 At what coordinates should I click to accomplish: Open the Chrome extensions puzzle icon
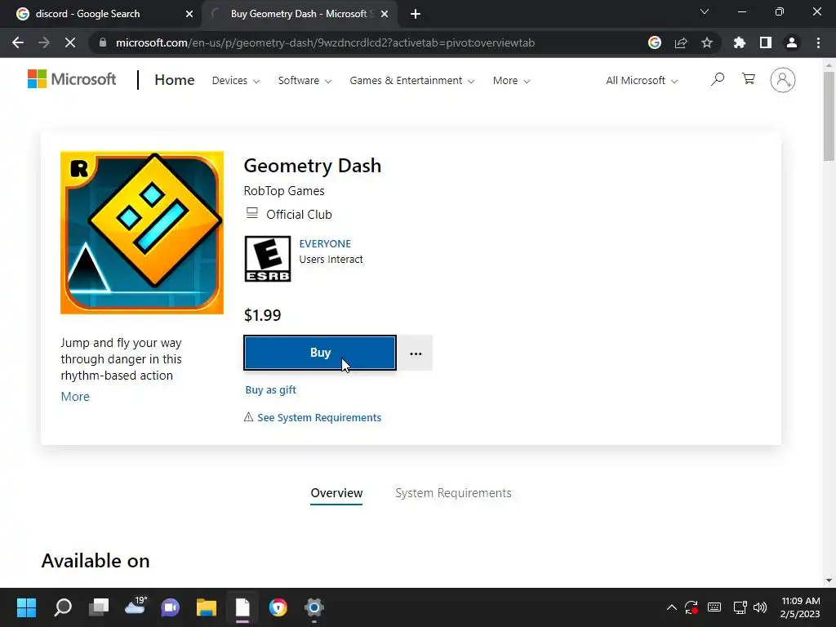(x=740, y=42)
